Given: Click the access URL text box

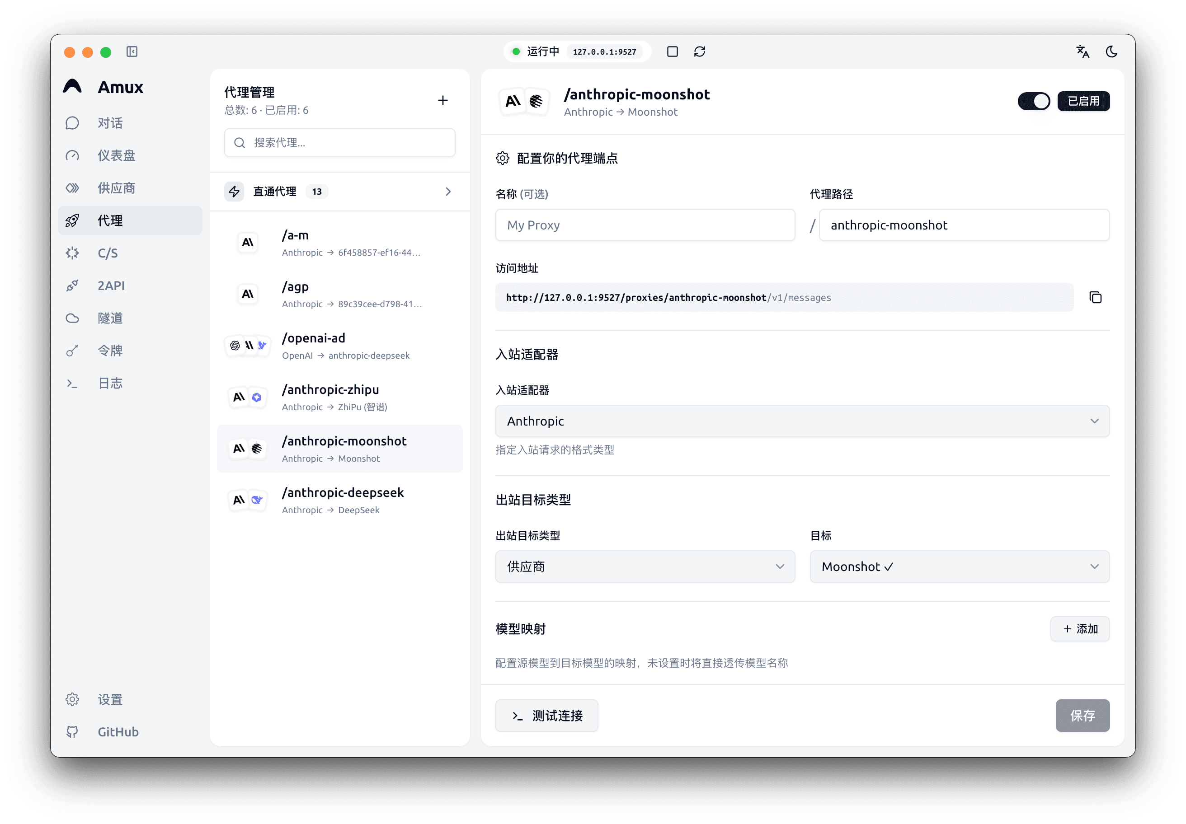Looking at the screenshot, I should tap(784, 297).
